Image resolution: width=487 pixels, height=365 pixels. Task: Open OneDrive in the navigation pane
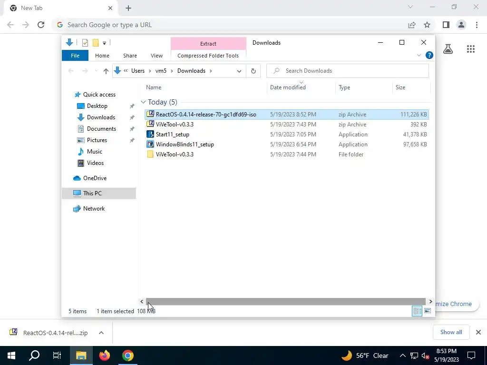coord(95,178)
